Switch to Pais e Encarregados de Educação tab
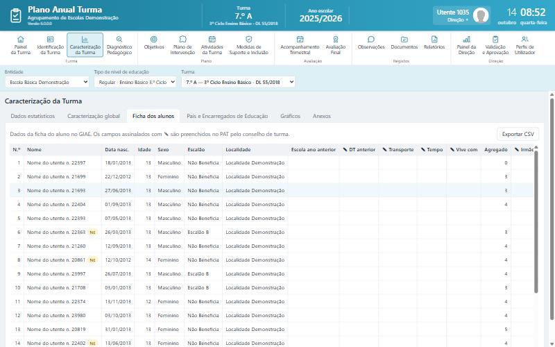Image resolution: width=555 pixels, height=347 pixels. [228, 116]
